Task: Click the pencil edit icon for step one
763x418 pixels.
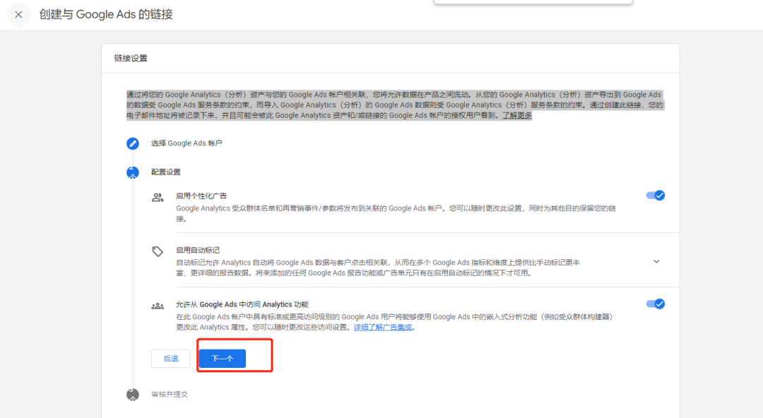Action: tap(133, 143)
